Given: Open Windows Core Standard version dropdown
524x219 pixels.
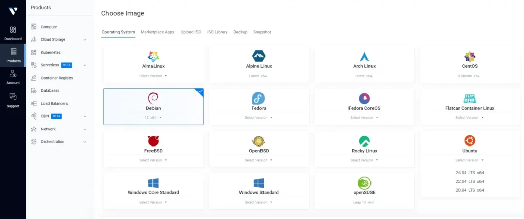Looking at the screenshot, I should [x=153, y=202].
